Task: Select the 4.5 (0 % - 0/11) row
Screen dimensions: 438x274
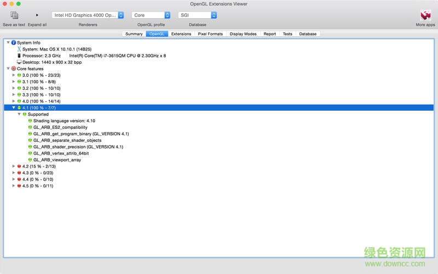Action: click(38, 186)
